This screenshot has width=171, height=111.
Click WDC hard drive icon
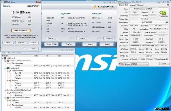(x=8, y=90)
